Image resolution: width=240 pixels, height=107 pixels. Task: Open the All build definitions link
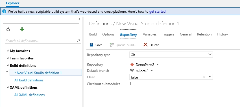pos(29,80)
